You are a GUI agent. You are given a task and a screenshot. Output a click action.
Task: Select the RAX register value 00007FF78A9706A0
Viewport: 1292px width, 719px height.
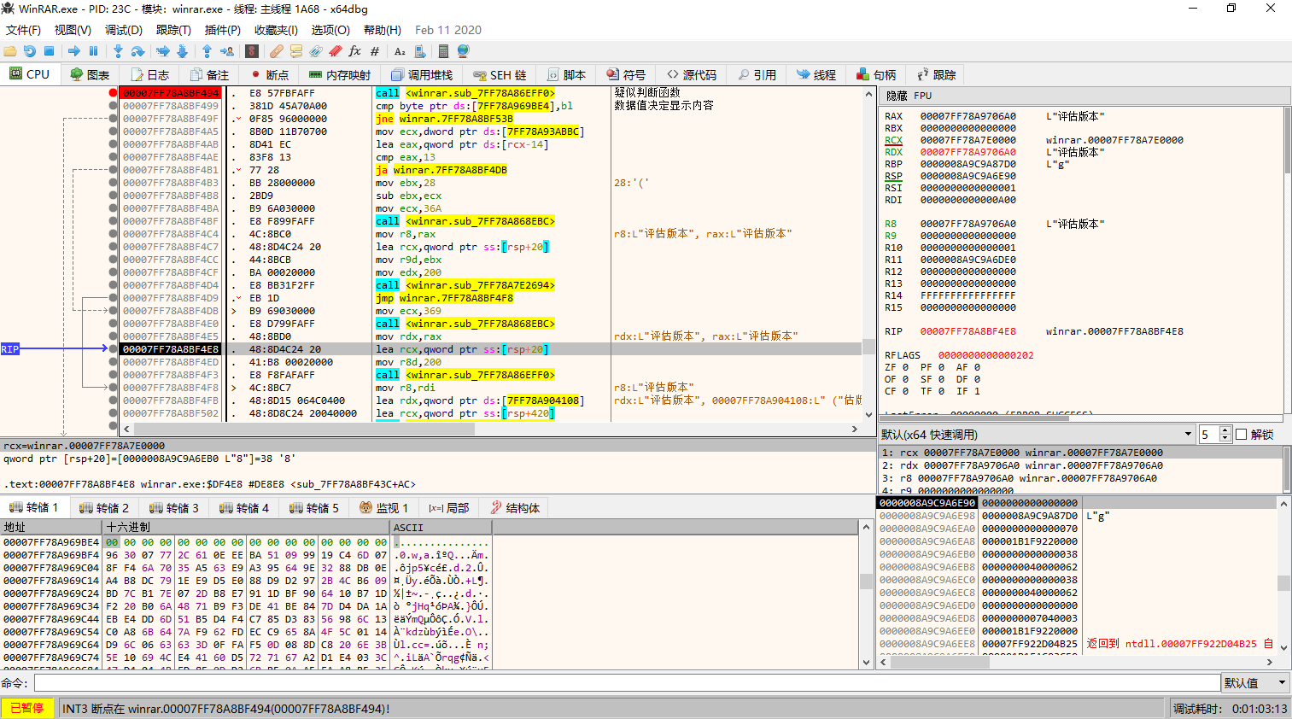[968, 116]
